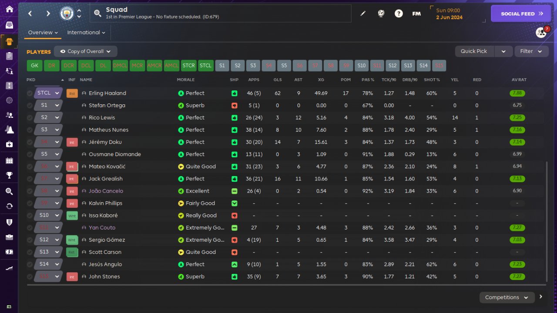This screenshot has height=313, width=557.
Task: Open Club Info shield icon
Action: tap(9, 222)
